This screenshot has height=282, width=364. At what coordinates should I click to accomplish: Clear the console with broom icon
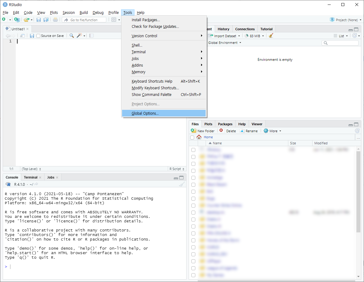coord(182,184)
